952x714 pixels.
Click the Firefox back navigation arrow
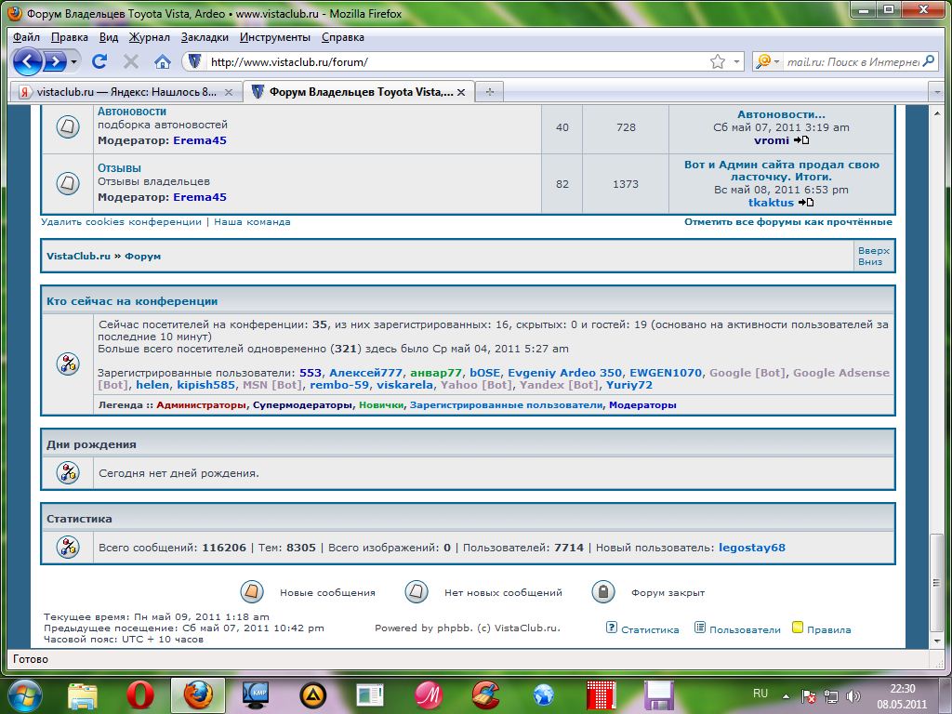tap(28, 61)
